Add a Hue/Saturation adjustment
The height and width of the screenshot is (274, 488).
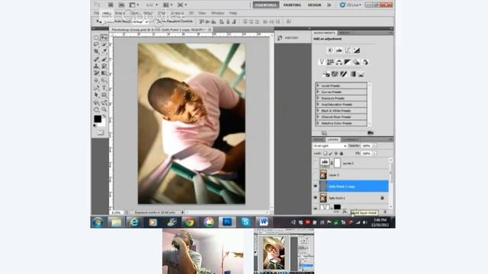click(330, 62)
